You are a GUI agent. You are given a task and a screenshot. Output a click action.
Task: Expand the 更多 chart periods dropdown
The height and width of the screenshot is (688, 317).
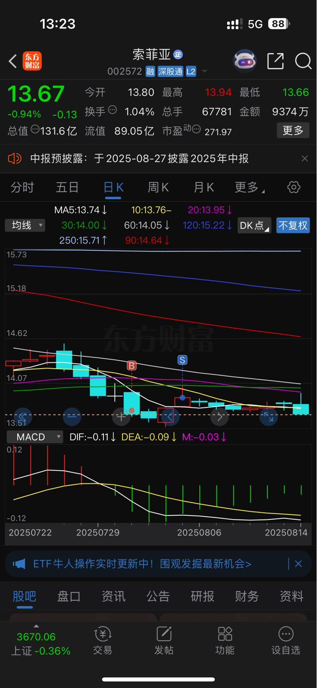(249, 188)
